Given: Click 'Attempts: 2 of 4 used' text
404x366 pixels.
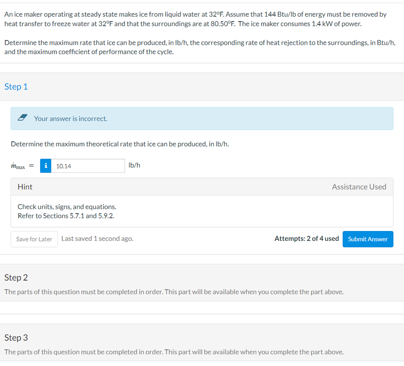Looking at the screenshot, I should [306, 238].
